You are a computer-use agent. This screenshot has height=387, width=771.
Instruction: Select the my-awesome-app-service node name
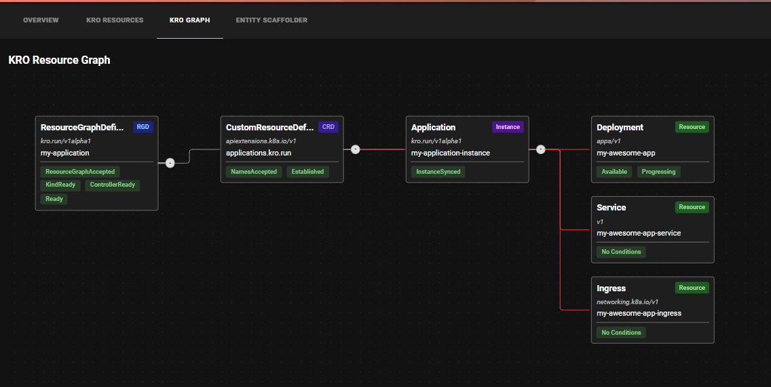point(638,233)
